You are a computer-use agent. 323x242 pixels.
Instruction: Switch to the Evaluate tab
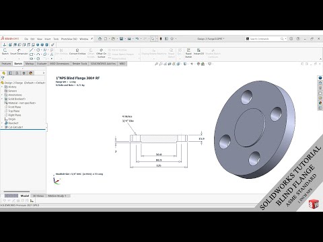click(42, 64)
